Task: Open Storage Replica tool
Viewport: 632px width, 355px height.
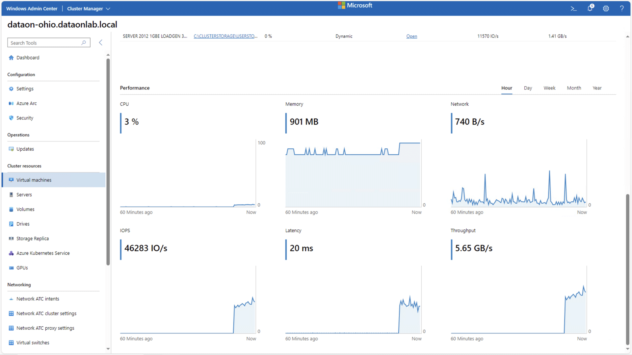Action: tap(33, 239)
